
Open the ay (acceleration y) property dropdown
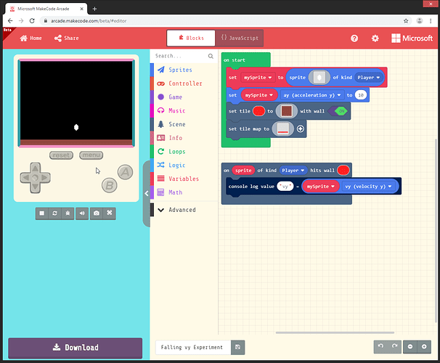[311, 95]
